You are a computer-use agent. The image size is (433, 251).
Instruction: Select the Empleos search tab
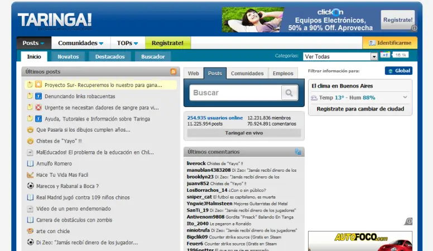click(x=283, y=74)
